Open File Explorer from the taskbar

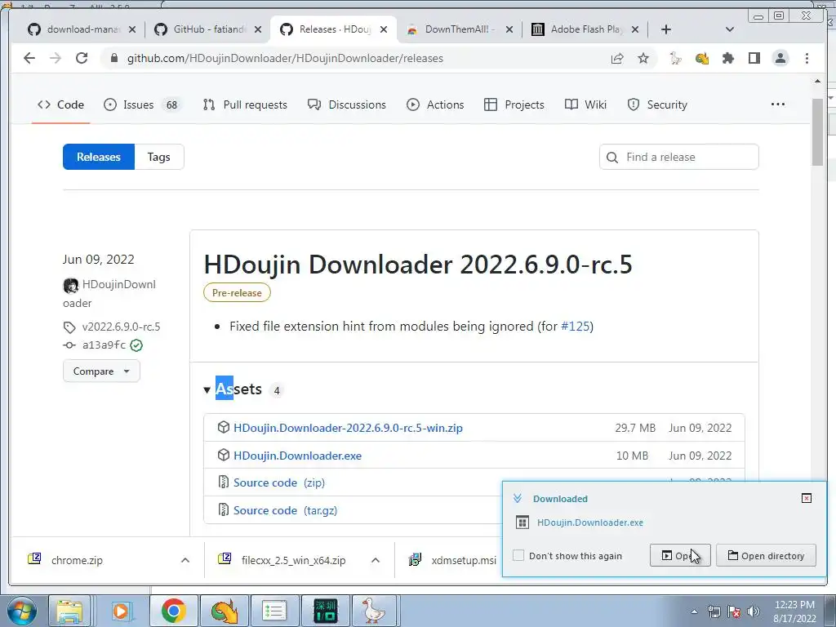tap(70, 611)
